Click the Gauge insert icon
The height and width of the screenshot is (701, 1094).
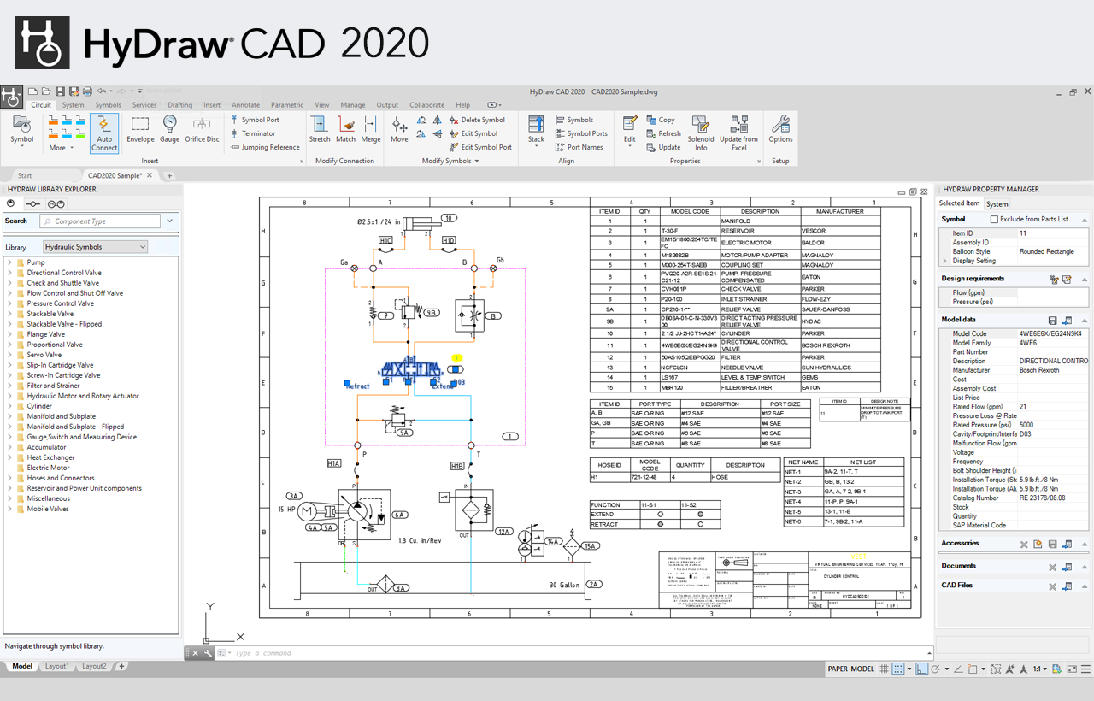[169, 129]
